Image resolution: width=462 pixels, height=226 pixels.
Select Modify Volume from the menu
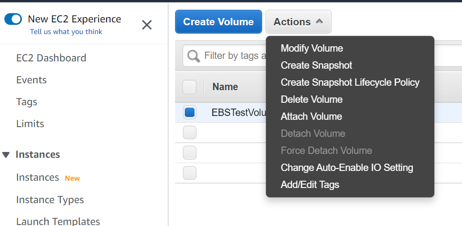point(312,48)
